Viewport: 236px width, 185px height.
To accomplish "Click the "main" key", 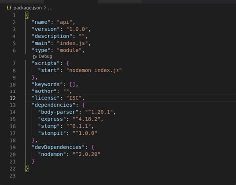I will 41,43.
